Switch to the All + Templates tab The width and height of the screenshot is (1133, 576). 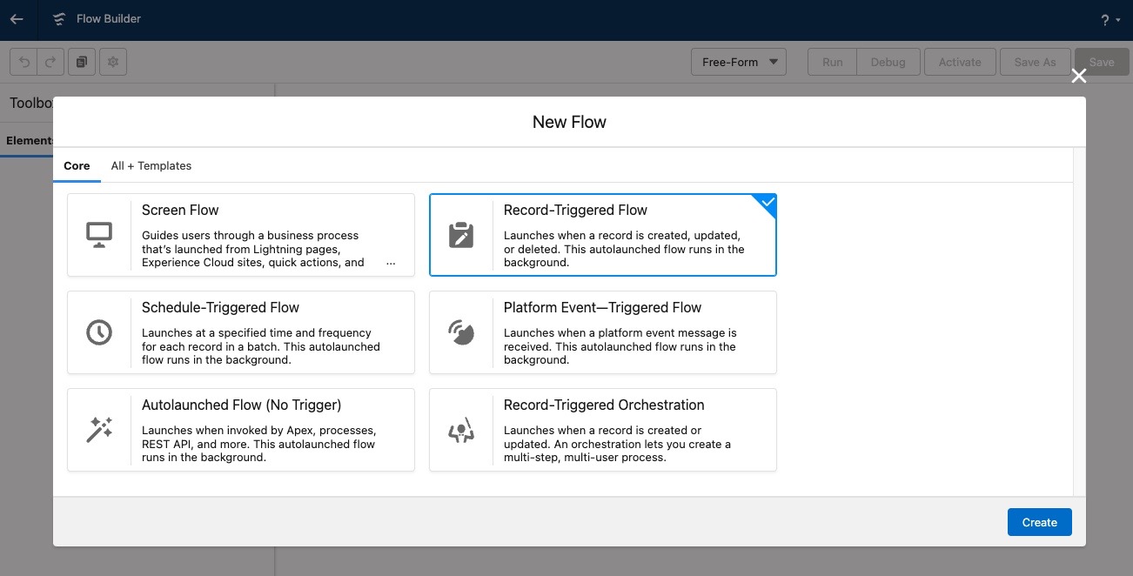coord(151,165)
